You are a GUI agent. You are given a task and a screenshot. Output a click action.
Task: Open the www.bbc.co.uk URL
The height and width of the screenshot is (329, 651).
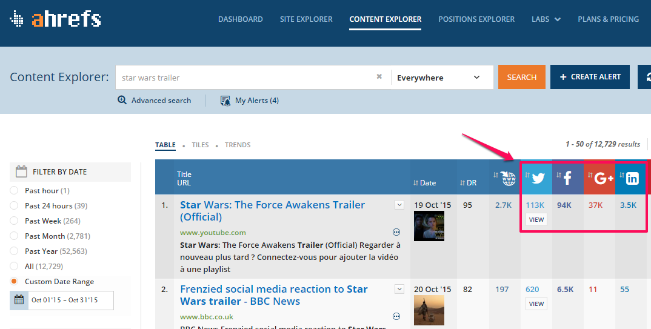207,317
